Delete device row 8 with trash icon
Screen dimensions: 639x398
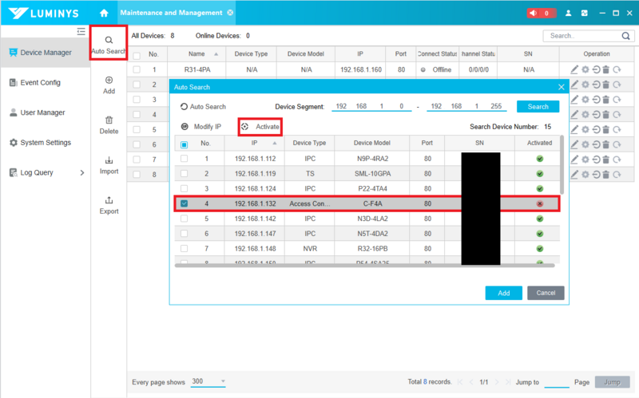click(606, 174)
